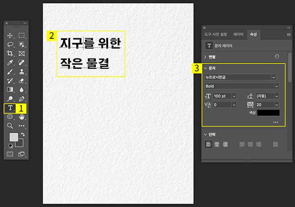This screenshot has width=295, height=207.
Task: Reset to default foreground and background colors
Action: (11, 146)
